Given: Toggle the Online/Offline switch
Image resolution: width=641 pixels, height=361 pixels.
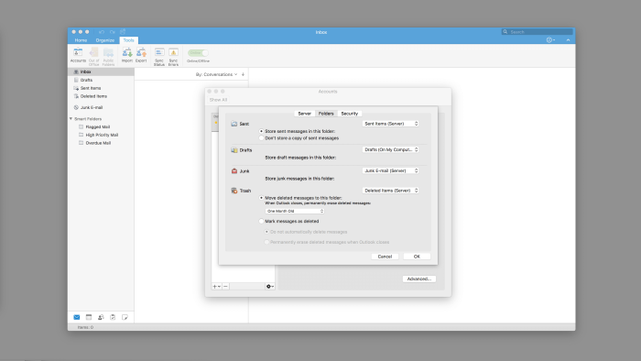Looking at the screenshot, I should pos(198,53).
